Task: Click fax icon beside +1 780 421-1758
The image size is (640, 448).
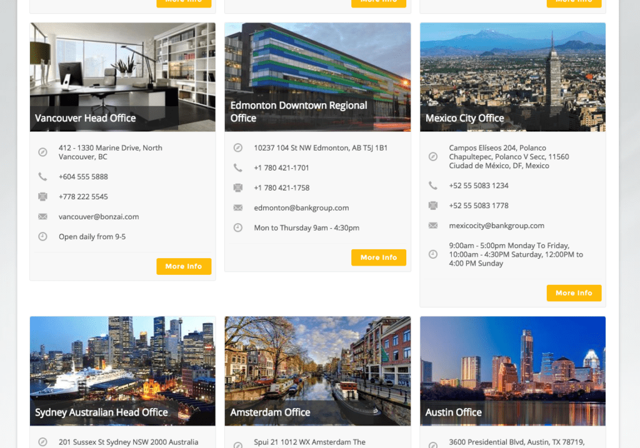Action: [237, 188]
